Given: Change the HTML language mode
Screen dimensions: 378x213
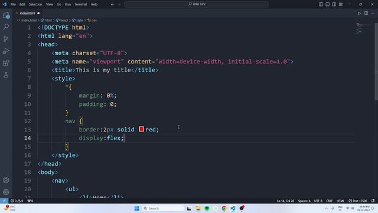Looking at the screenshot, I should click(x=340, y=201).
